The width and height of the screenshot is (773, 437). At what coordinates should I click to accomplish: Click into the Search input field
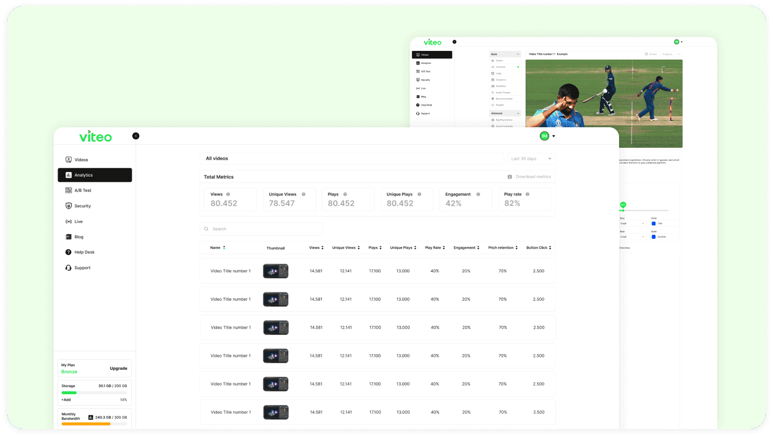pyautogui.click(x=261, y=229)
